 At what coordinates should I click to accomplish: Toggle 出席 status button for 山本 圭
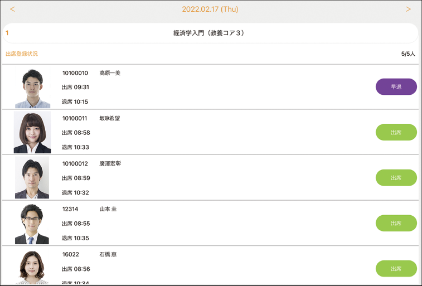click(396, 223)
